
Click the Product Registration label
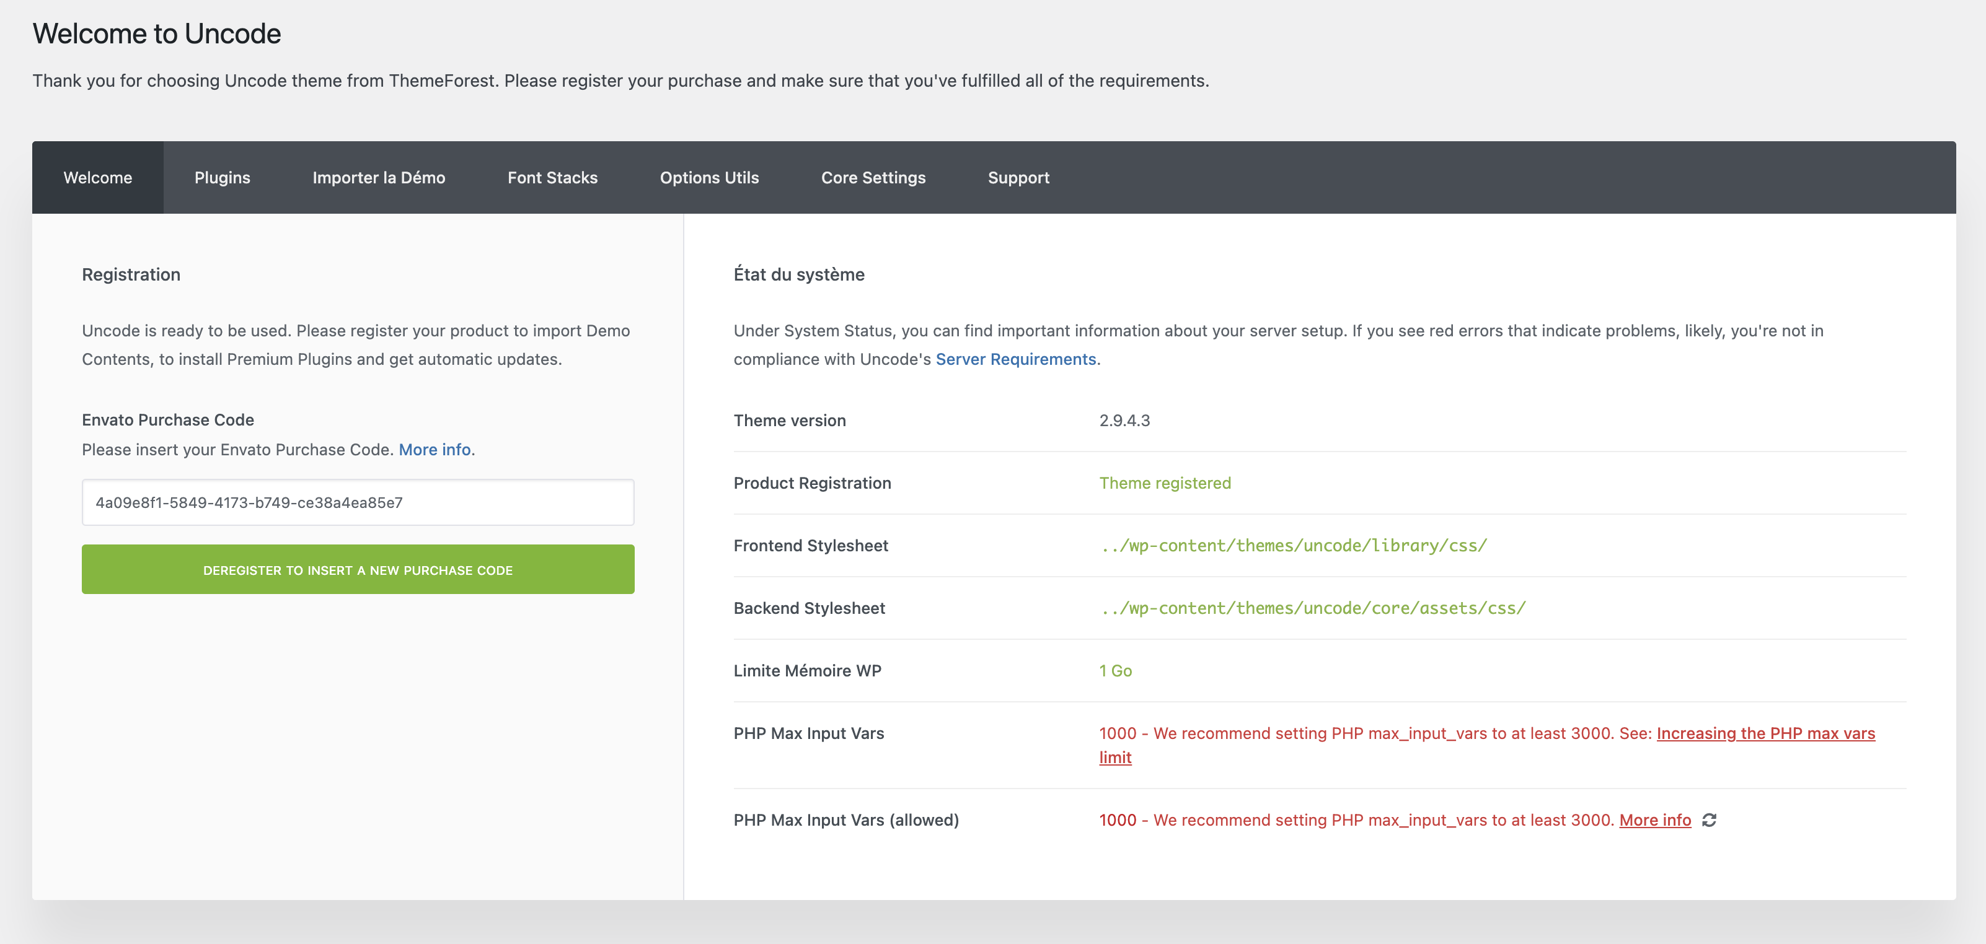[x=812, y=483]
